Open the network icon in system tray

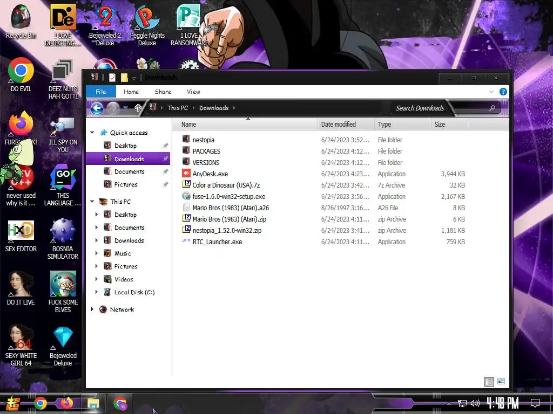click(x=462, y=403)
